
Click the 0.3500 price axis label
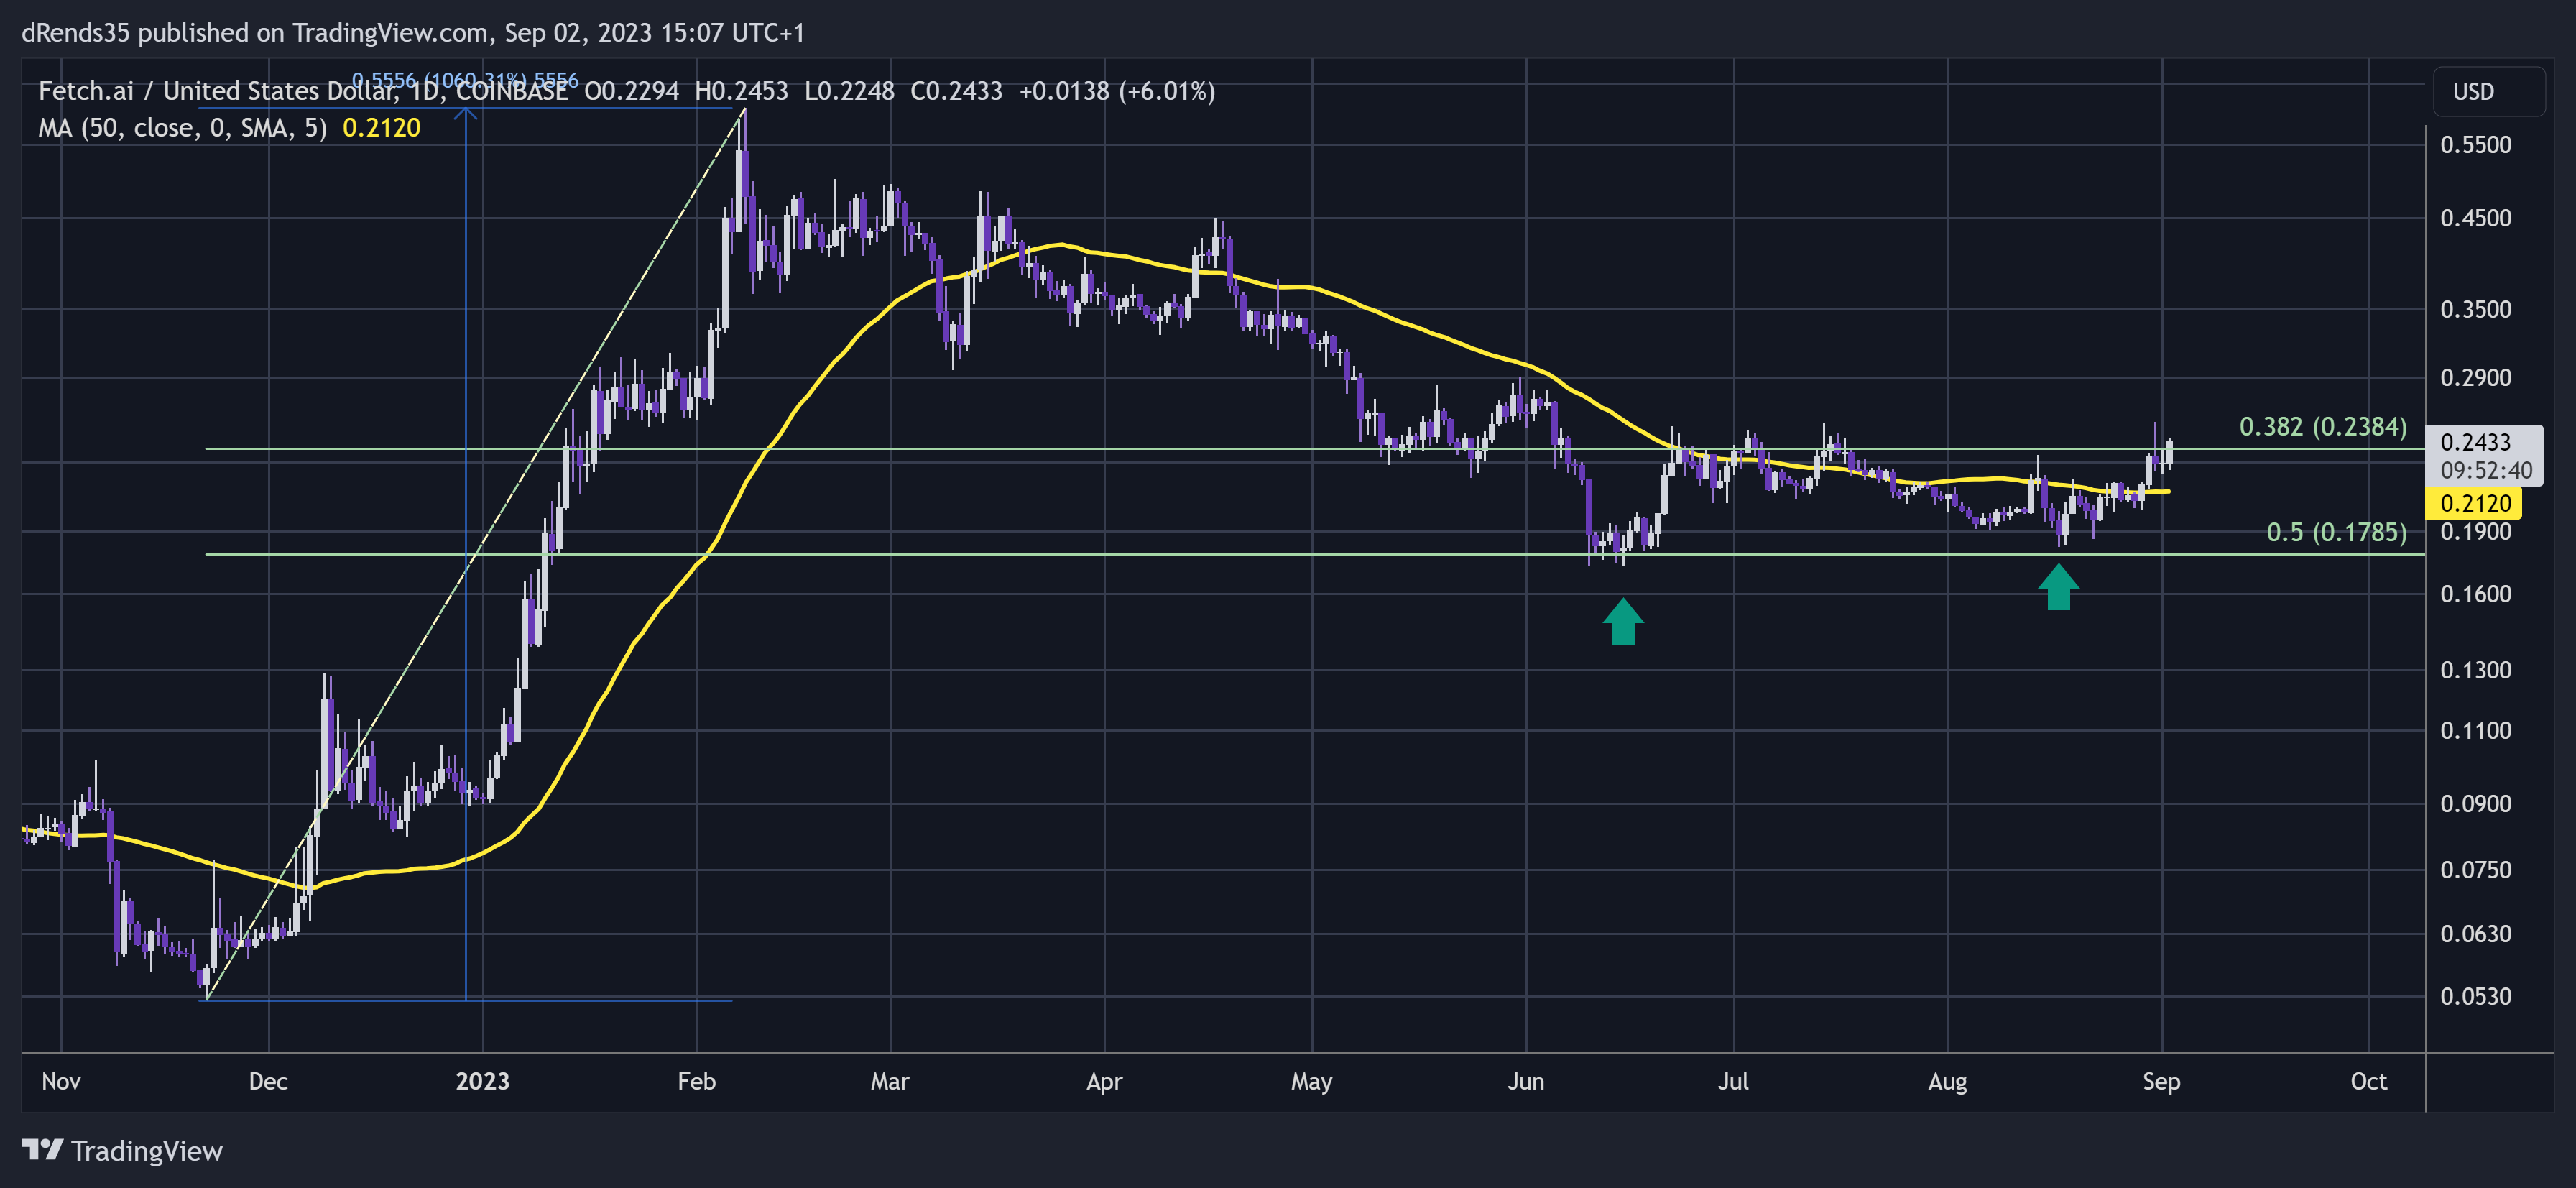(2475, 309)
